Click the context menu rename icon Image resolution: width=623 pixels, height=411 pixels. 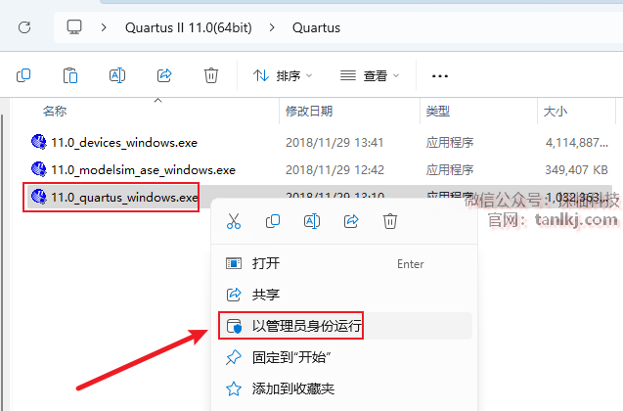click(x=312, y=221)
